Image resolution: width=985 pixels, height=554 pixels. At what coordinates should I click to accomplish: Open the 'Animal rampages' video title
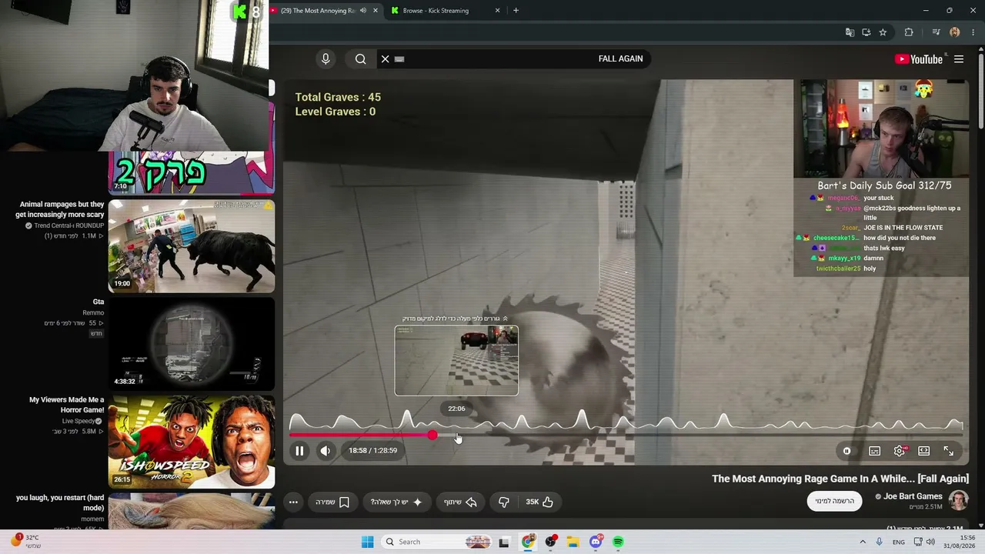(60, 209)
